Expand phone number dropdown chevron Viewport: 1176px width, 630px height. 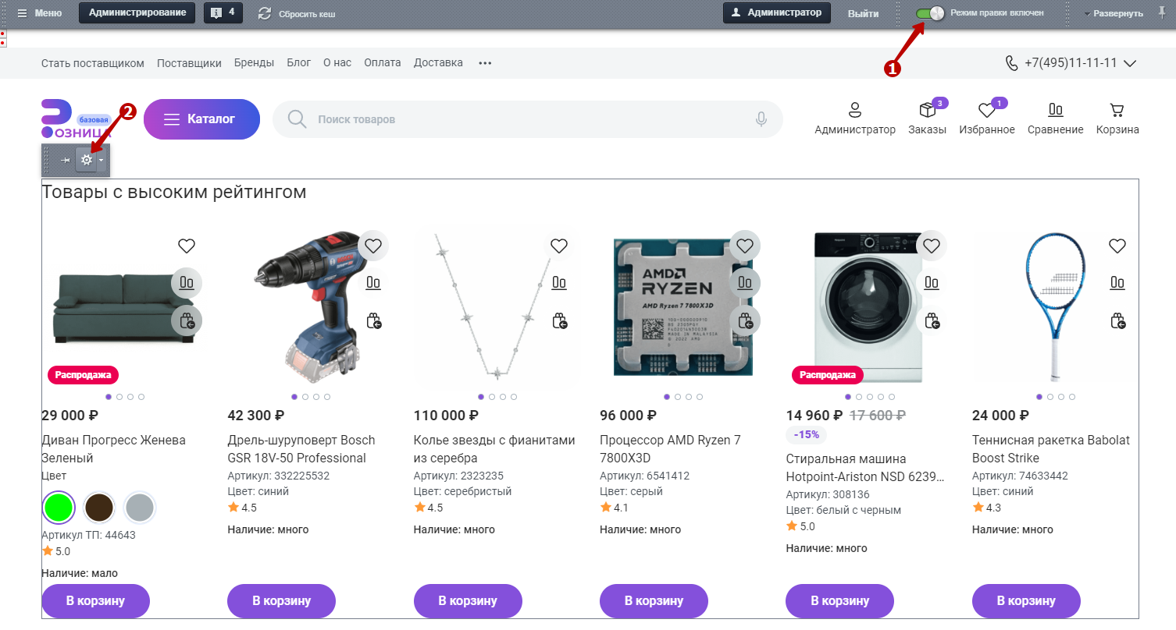1129,63
